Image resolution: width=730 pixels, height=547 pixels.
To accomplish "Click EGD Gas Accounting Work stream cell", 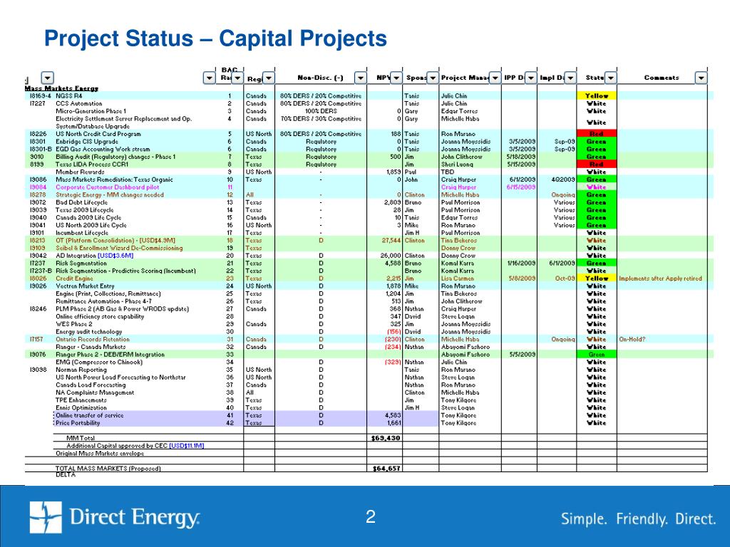I will click(103, 150).
